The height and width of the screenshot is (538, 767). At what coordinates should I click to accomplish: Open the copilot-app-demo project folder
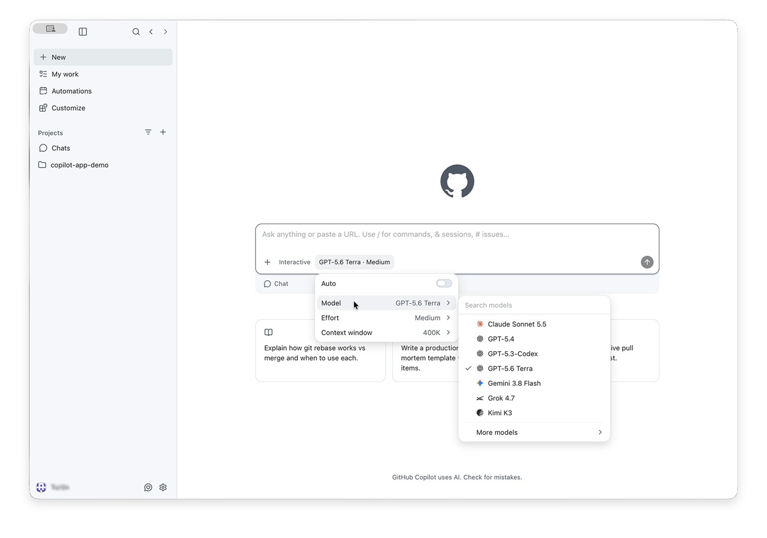[103, 165]
